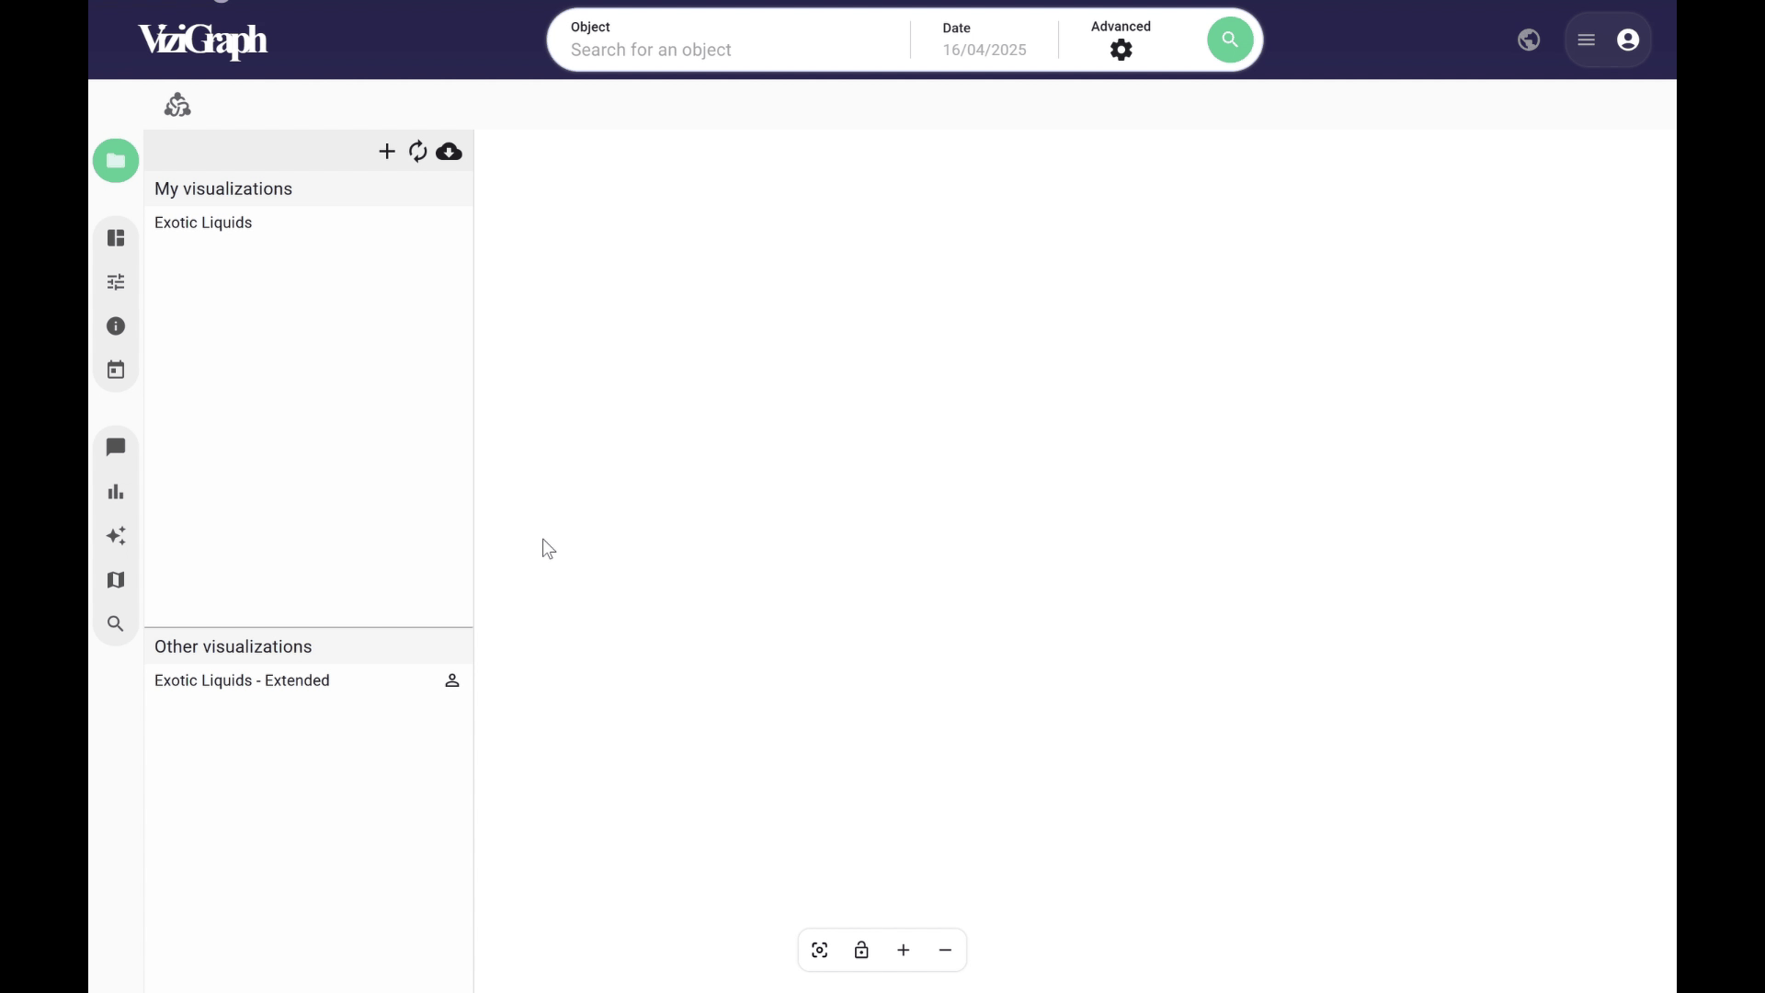The image size is (1765, 993).
Task: Refresh the visualizations list
Action: click(x=418, y=152)
